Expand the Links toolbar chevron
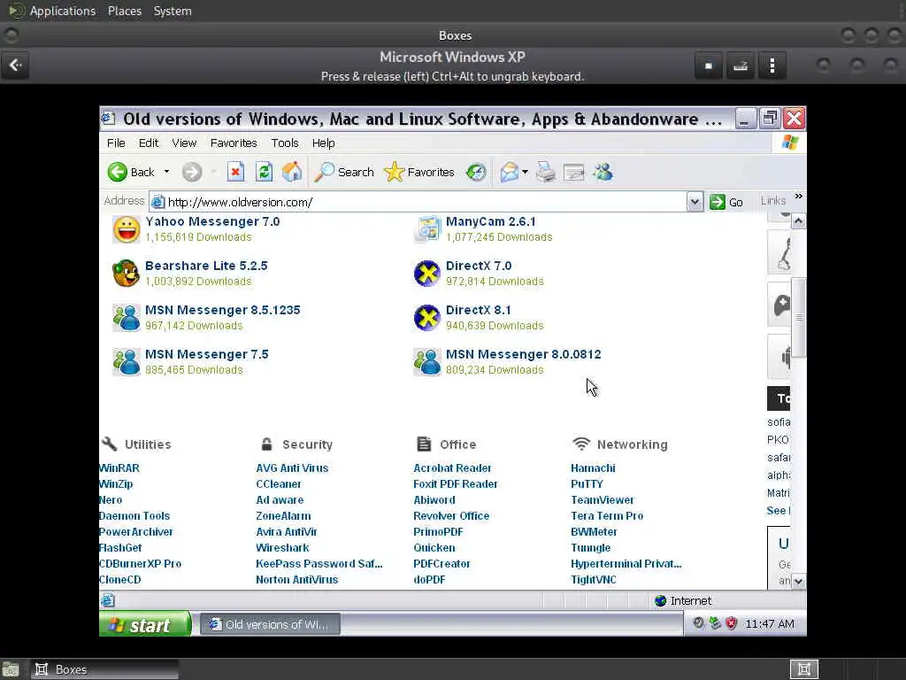The image size is (906, 680). click(798, 197)
